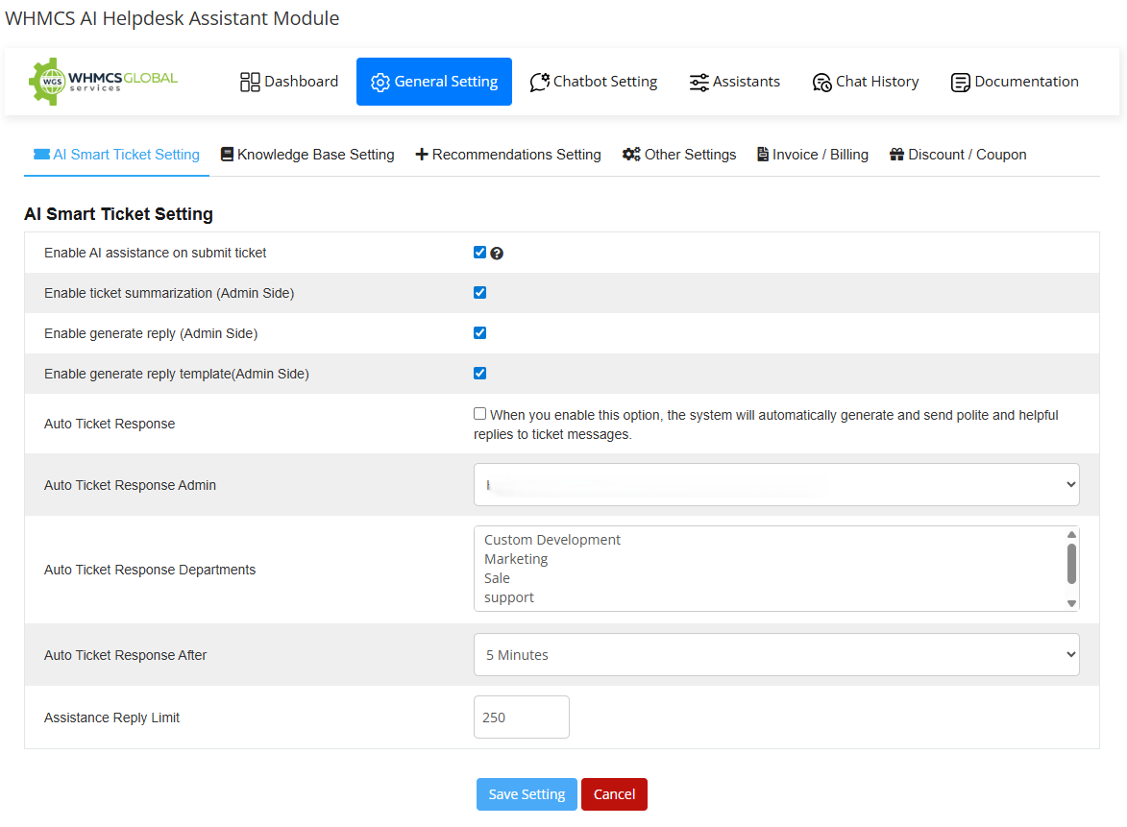Enable the Auto Ticket Response checkbox
This screenshot has height=827, width=1127.
[x=480, y=414]
